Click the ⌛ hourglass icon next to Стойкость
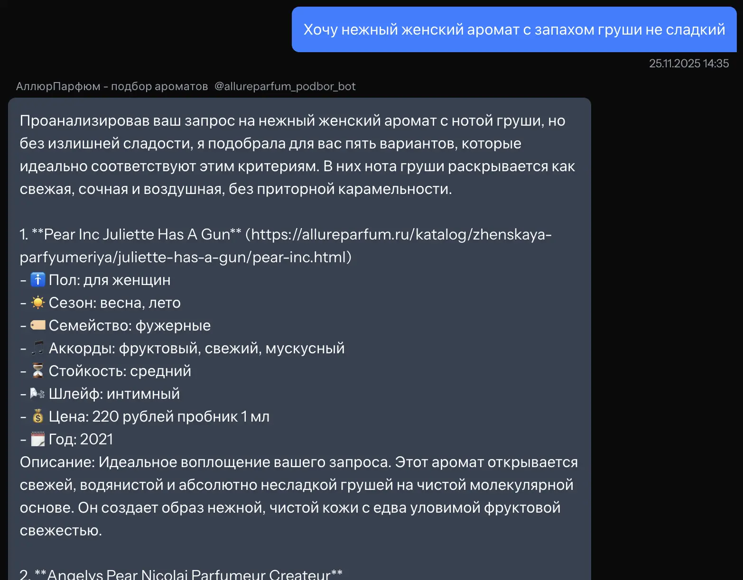This screenshot has height=580, width=743. click(38, 370)
